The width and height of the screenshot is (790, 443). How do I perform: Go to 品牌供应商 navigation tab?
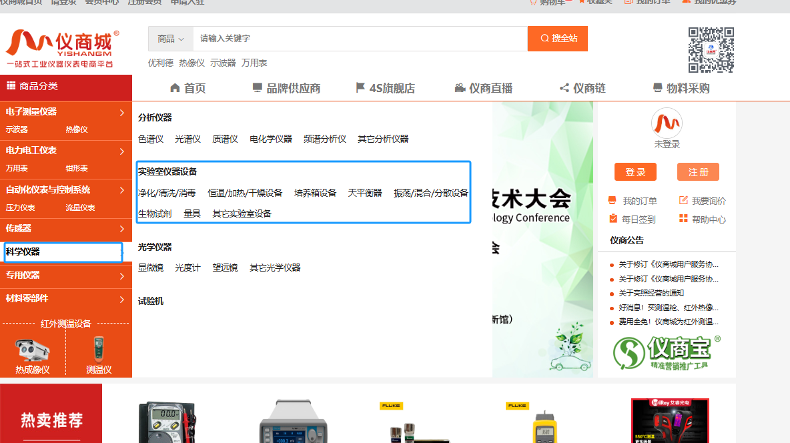tap(286, 88)
